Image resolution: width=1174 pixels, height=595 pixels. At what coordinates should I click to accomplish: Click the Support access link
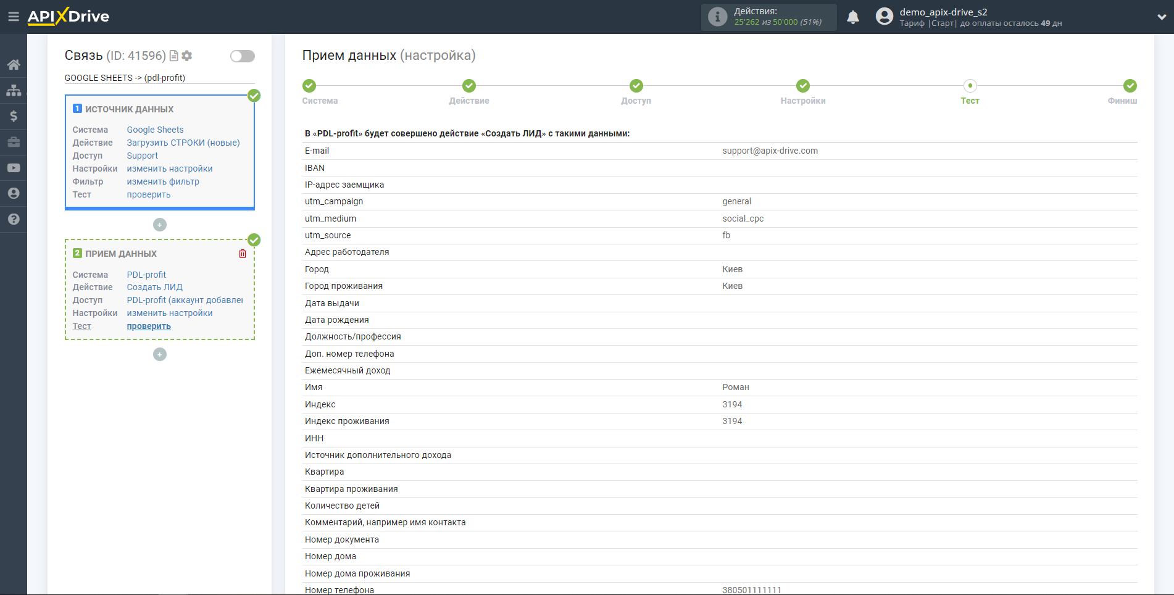(142, 156)
